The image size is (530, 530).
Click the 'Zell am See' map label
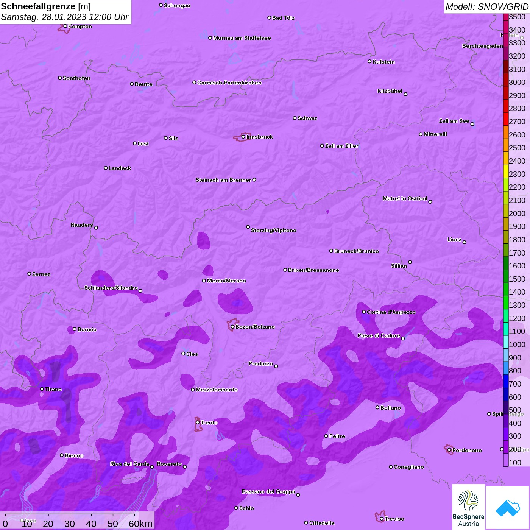click(454, 121)
